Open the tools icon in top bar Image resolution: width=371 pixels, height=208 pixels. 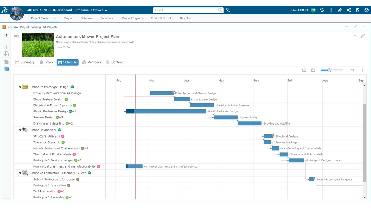[358, 10]
